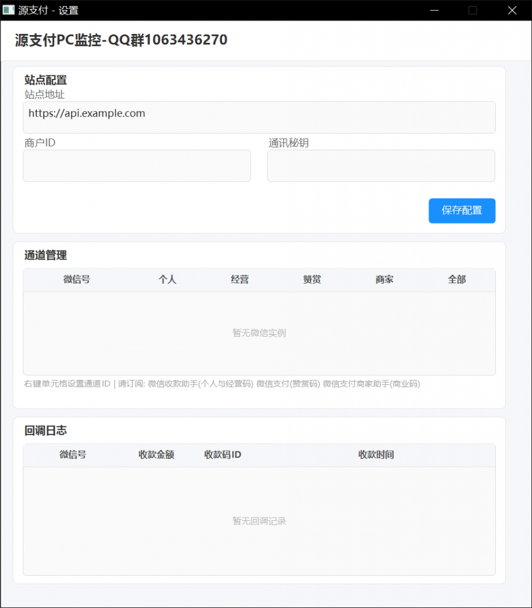Click into the 通讯秘钥 field
Screen dimensions: 532x608
[381, 166]
